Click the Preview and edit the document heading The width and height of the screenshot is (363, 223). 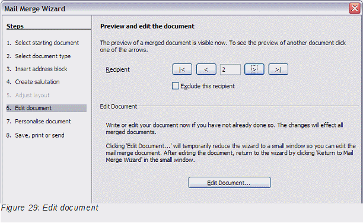(147, 26)
